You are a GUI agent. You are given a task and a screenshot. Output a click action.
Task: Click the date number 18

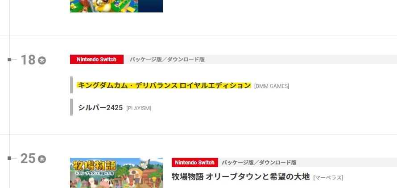(28, 60)
